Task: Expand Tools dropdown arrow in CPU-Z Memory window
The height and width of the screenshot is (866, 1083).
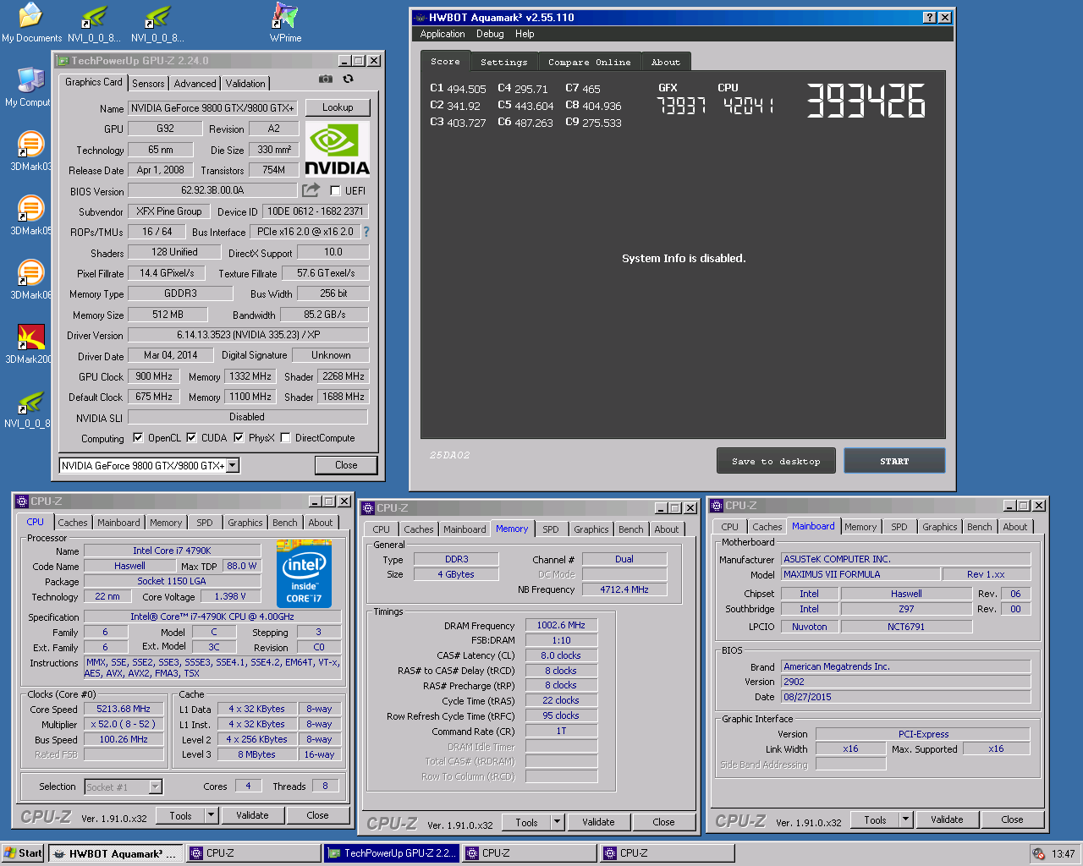Action: point(557,822)
